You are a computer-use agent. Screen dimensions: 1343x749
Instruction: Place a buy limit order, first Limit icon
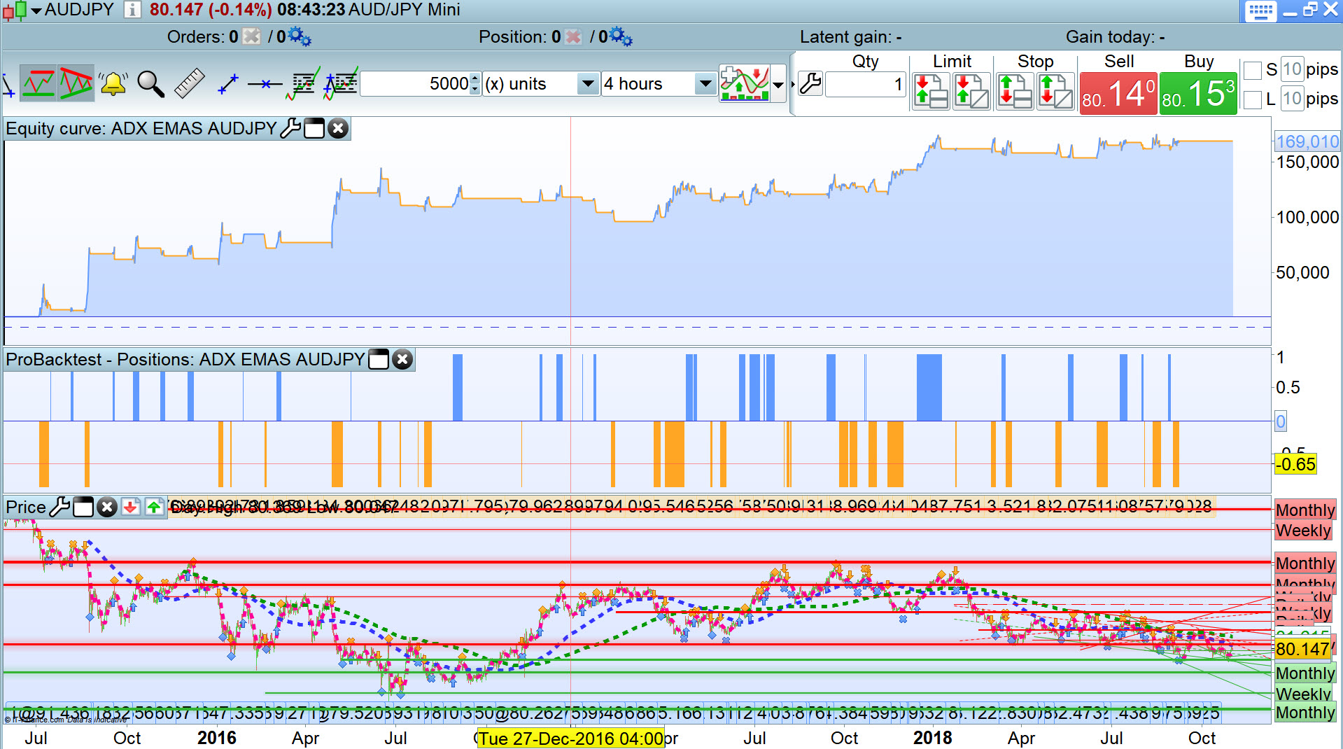931,91
